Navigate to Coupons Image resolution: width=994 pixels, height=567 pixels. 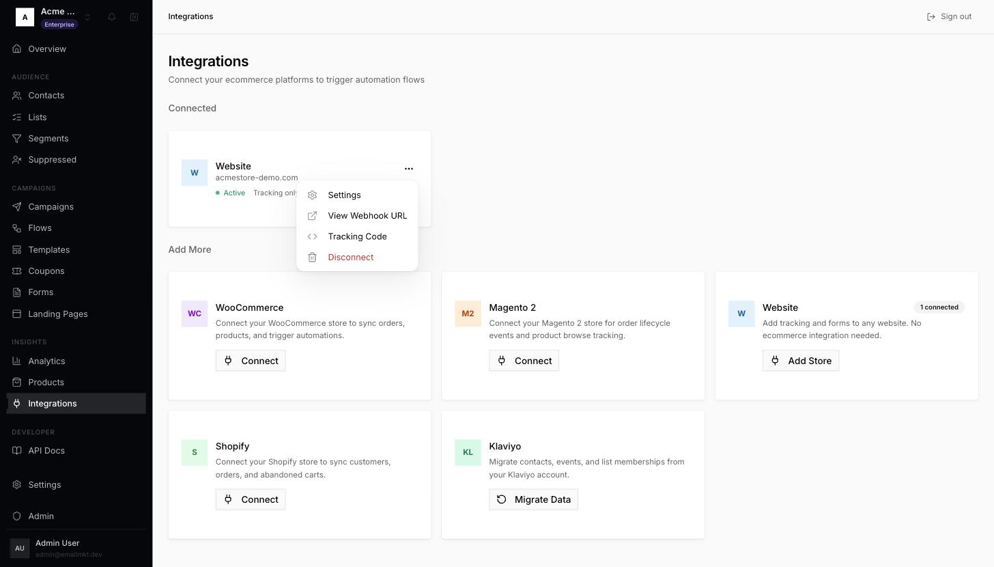pyautogui.click(x=76, y=271)
